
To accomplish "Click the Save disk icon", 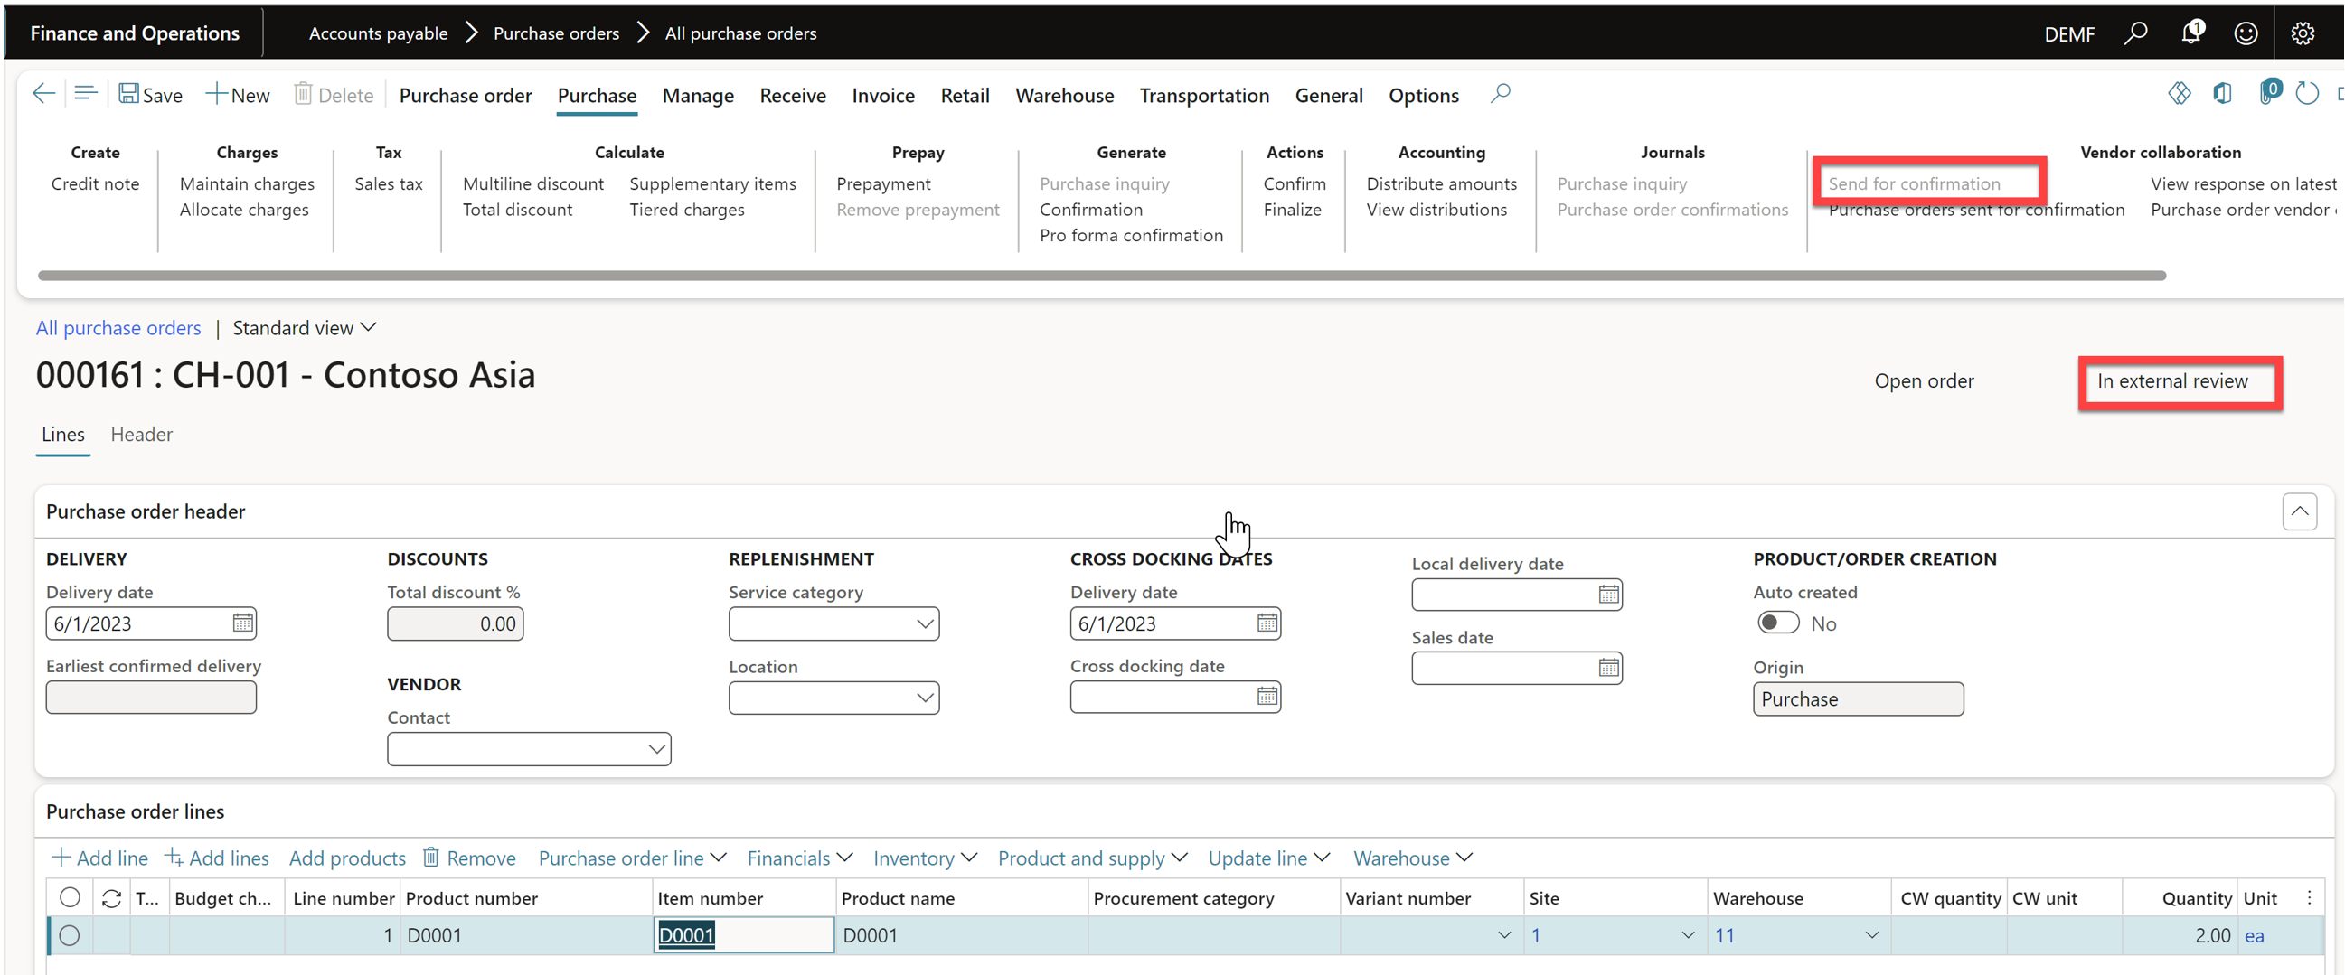I will (x=129, y=94).
